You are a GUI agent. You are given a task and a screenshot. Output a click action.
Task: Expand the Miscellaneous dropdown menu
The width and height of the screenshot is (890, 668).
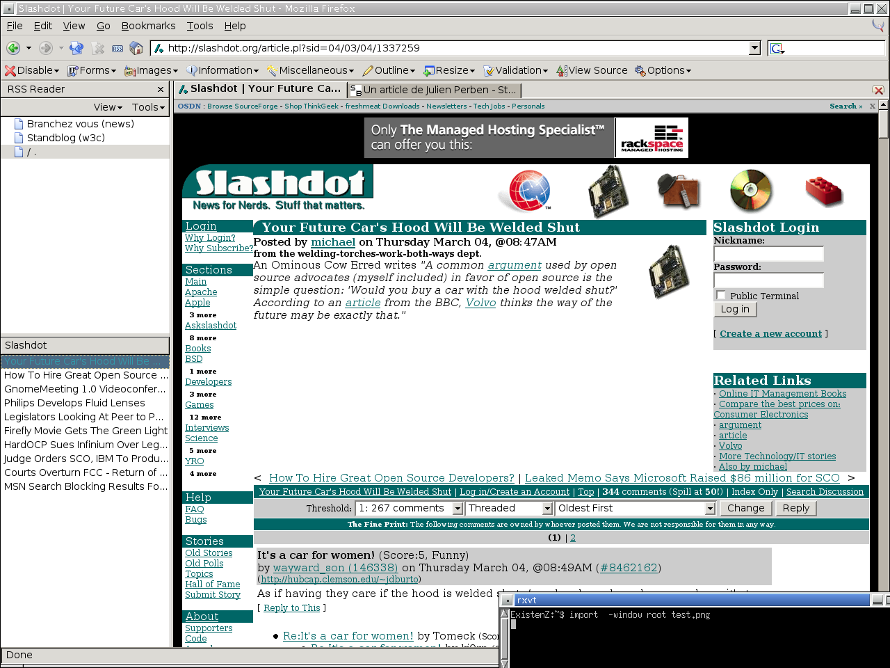click(310, 70)
